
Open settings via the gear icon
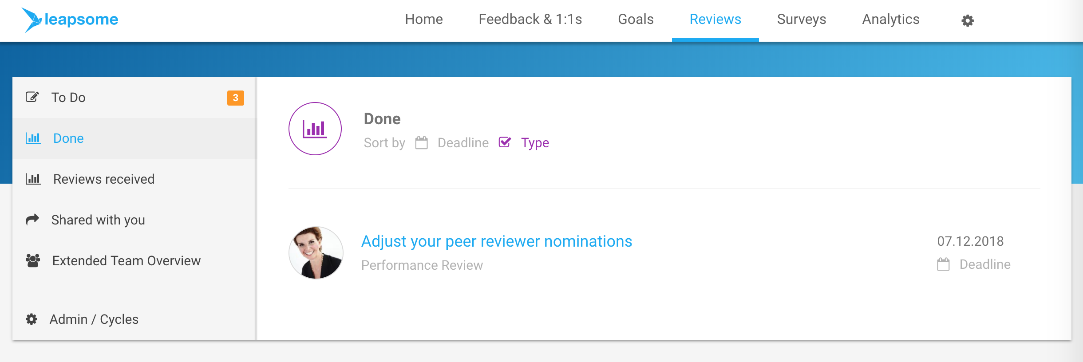pyautogui.click(x=968, y=20)
